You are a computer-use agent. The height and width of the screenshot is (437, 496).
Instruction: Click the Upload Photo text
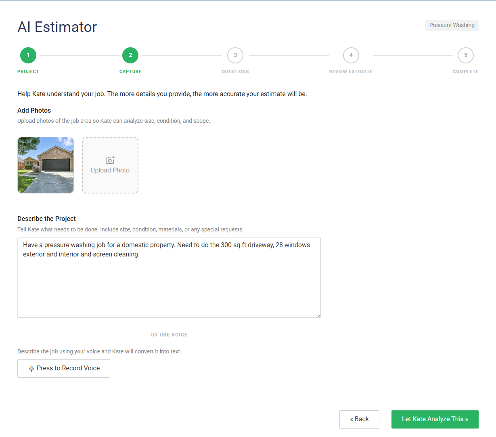coord(110,170)
